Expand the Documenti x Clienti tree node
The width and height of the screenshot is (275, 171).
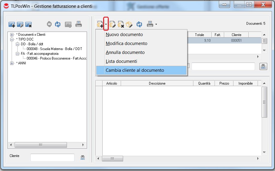click(x=12, y=35)
